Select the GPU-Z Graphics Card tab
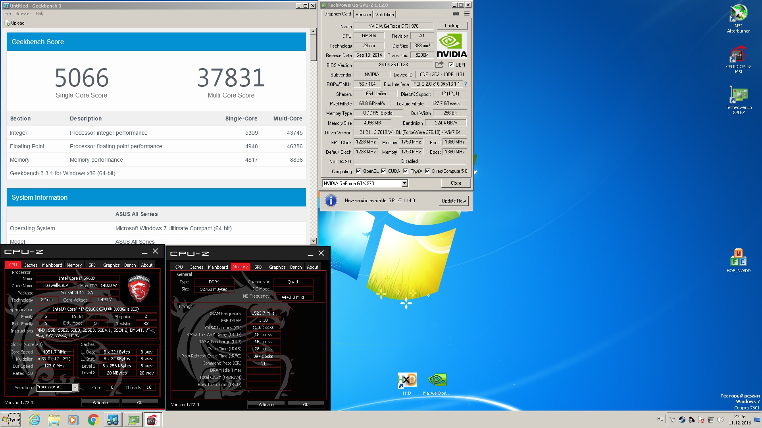 tap(337, 14)
